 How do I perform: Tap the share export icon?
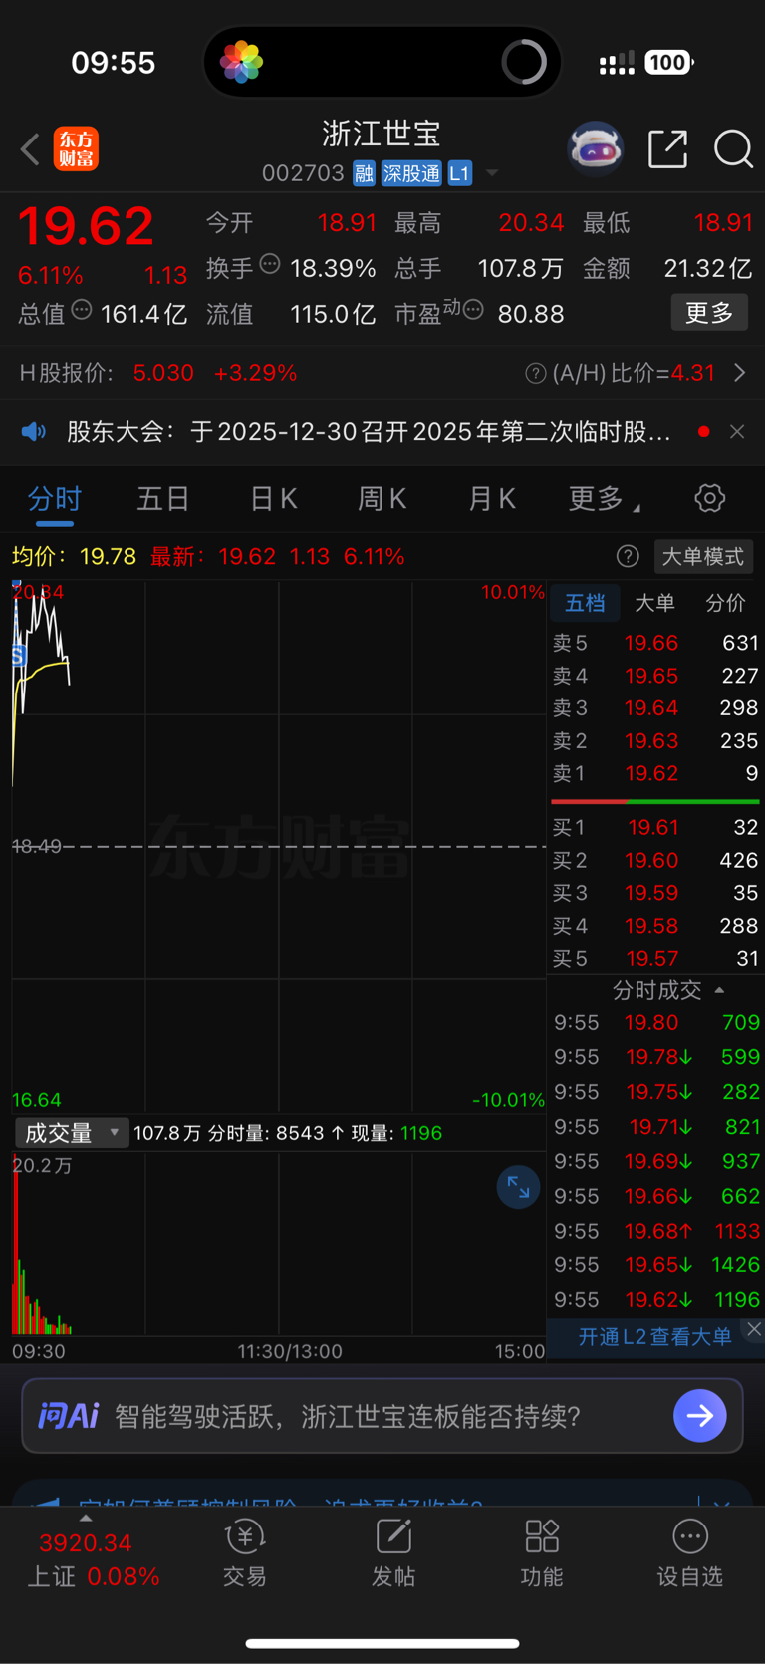point(667,149)
